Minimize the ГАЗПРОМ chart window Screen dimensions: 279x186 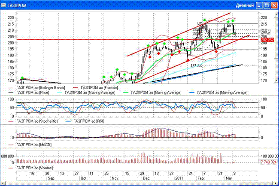point(259,5)
